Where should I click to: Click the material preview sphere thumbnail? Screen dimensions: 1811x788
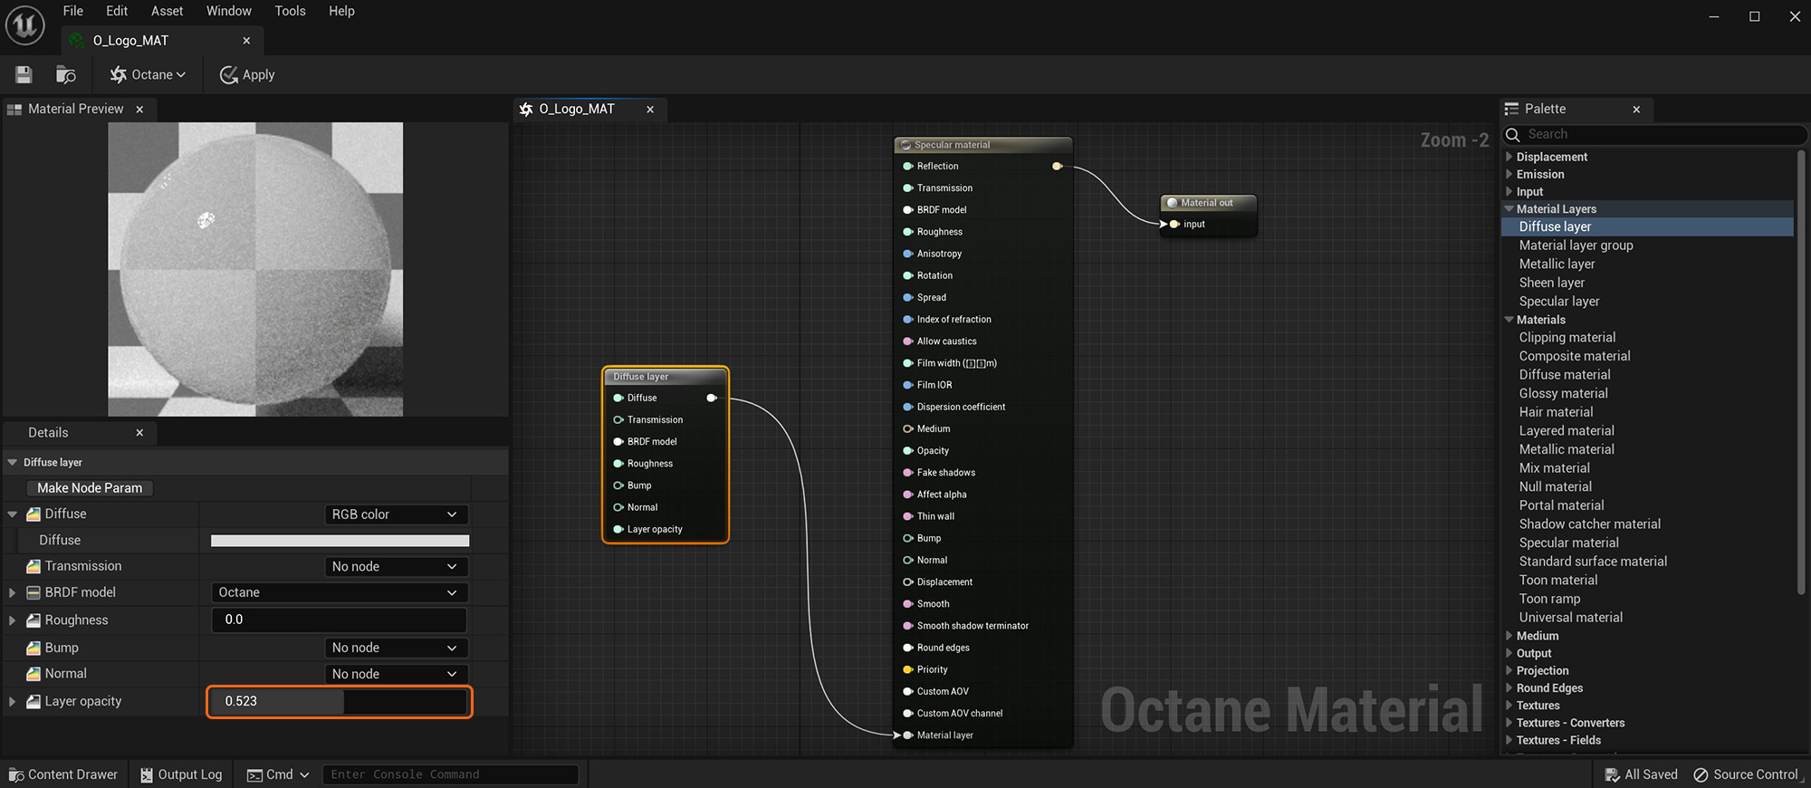click(255, 269)
